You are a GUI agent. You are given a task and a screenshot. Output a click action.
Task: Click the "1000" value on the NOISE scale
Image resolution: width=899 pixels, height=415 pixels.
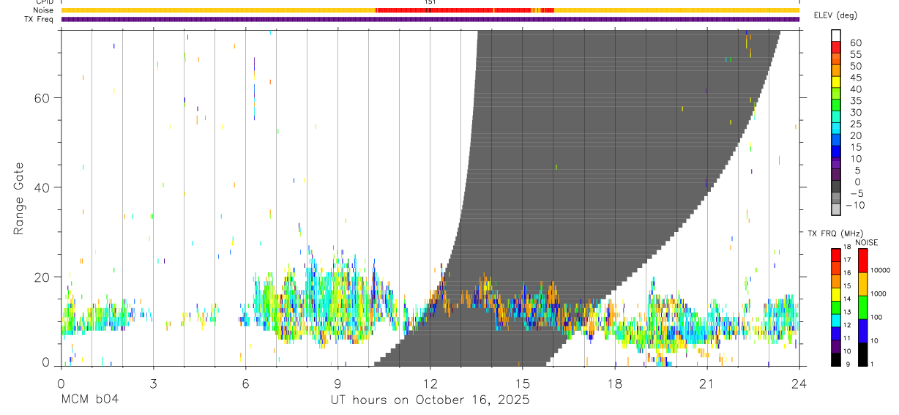tap(879, 294)
